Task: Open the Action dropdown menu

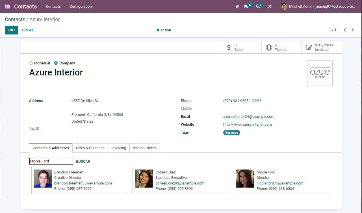Action: pyautogui.click(x=164, y=30)
